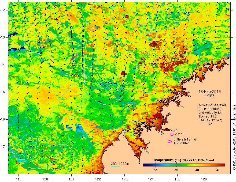The height and width of the screenshot is (182, 236).
Task: Click the cyan 200 1000m isobath legend line
Action: (x=115, y=166)
